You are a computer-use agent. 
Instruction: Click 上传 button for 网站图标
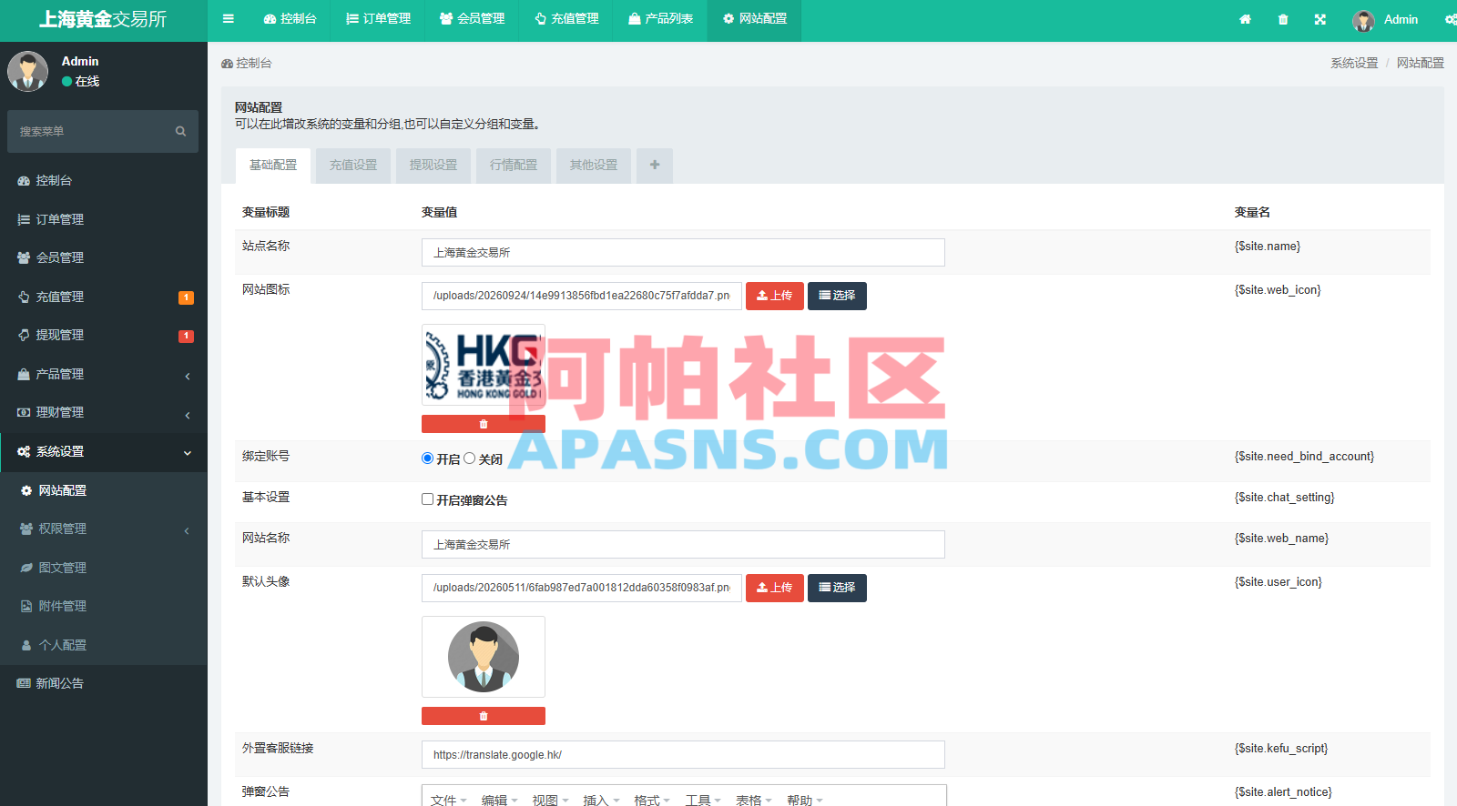(775, 296)
